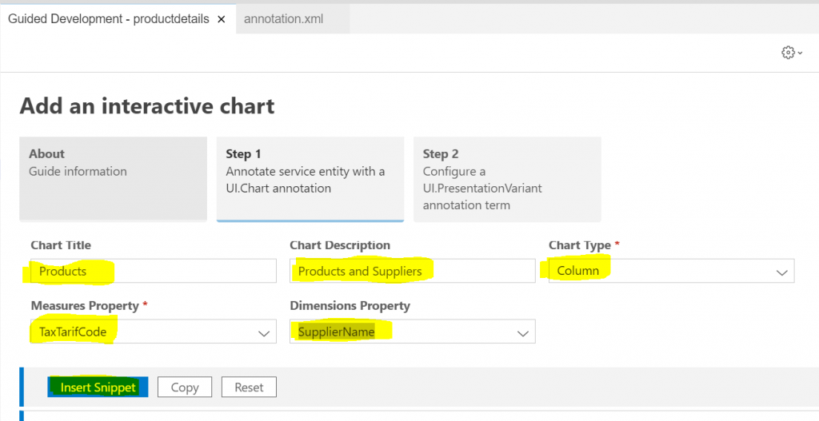Image resolution: width=819 pixels, height=421 pixels.
Task: Click the TaxTarifCode value in Measures Property
Action: [x=73, y=332]
